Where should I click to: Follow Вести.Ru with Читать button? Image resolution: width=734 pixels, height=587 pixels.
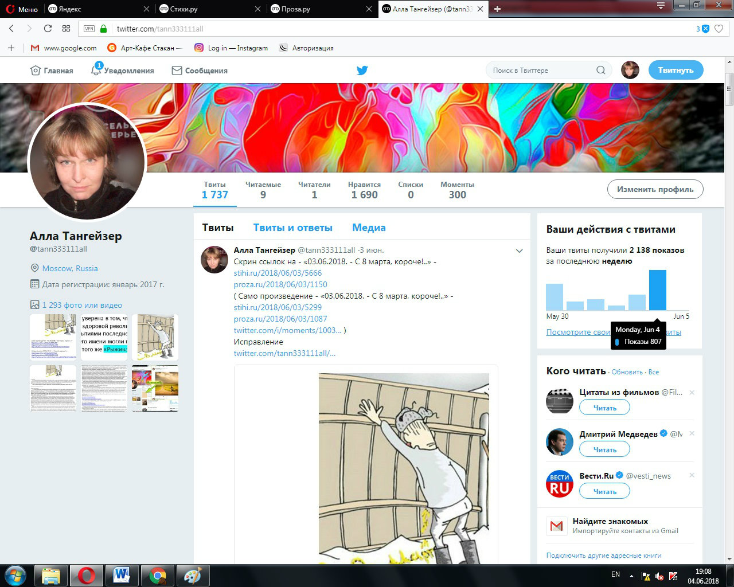pos(604,491)
